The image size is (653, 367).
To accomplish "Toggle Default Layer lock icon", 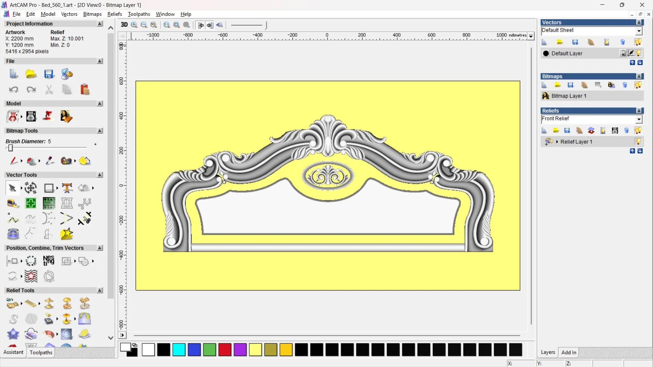I will pos(623,53).
